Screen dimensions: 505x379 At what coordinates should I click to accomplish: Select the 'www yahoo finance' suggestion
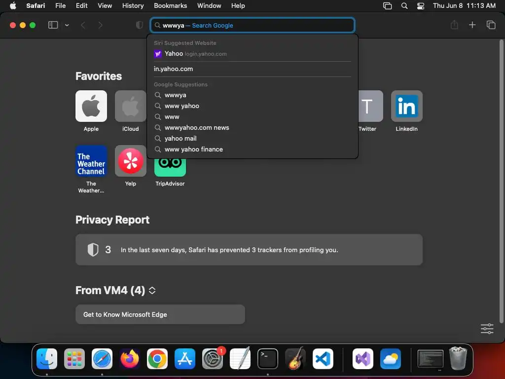coord(252,150)
